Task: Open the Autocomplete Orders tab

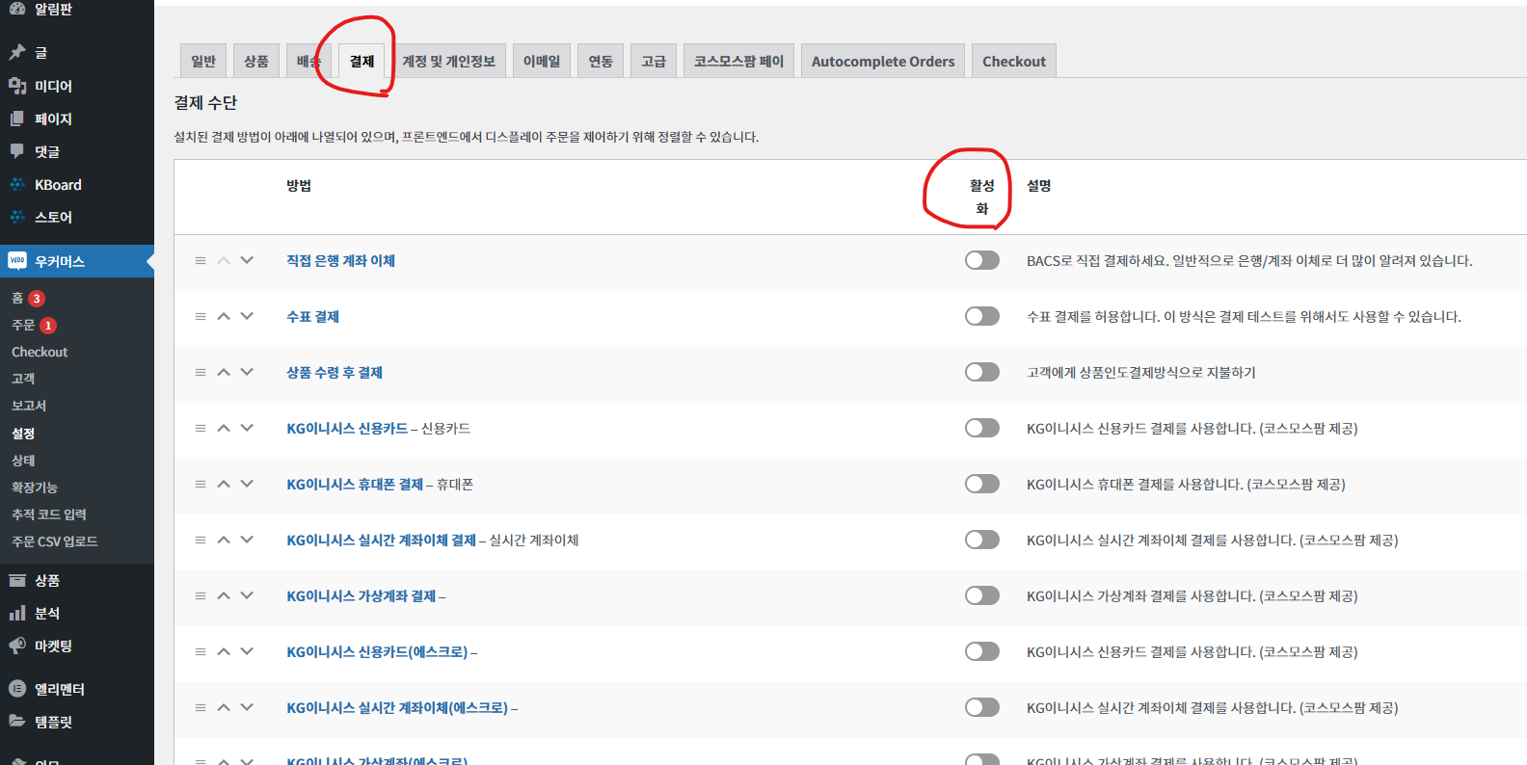Action: tap(883, 61)
